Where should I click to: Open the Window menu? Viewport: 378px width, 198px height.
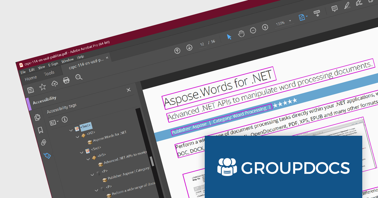(x=67, y=60)
